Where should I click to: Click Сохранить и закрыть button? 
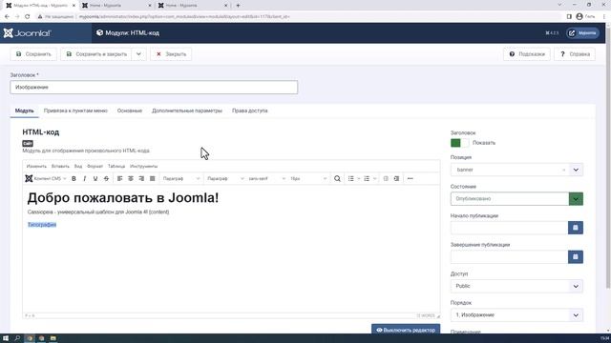[96, 54]
